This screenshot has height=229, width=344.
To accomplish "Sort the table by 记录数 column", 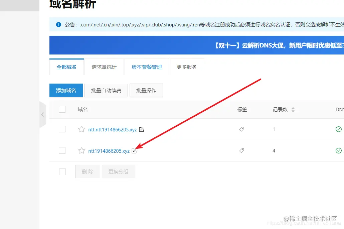I will pyautogui.click(x=293, y=109).
